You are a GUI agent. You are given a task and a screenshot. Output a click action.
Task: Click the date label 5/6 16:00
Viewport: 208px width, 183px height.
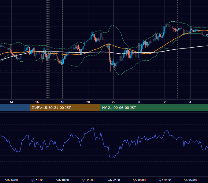pyautogui.click(x=37, y=180)
